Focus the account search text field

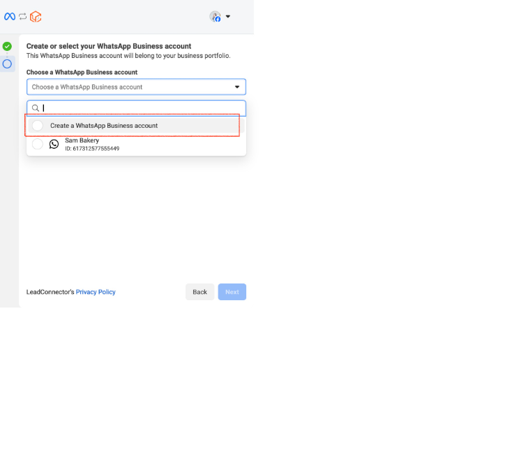[x=136, y=108]
